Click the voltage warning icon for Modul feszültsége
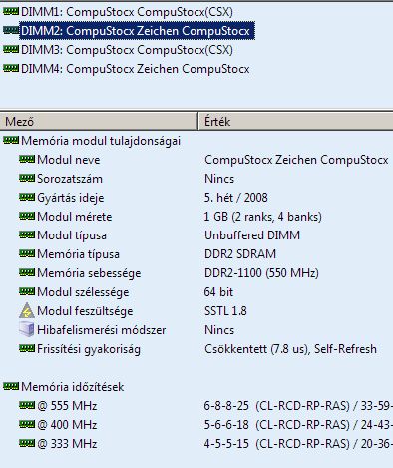393x468 pixels. point(27,311)
